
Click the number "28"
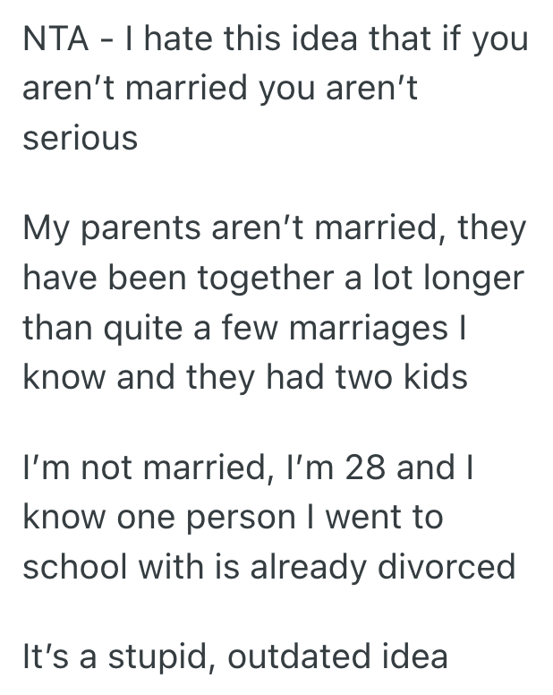(x=360, y=467)
